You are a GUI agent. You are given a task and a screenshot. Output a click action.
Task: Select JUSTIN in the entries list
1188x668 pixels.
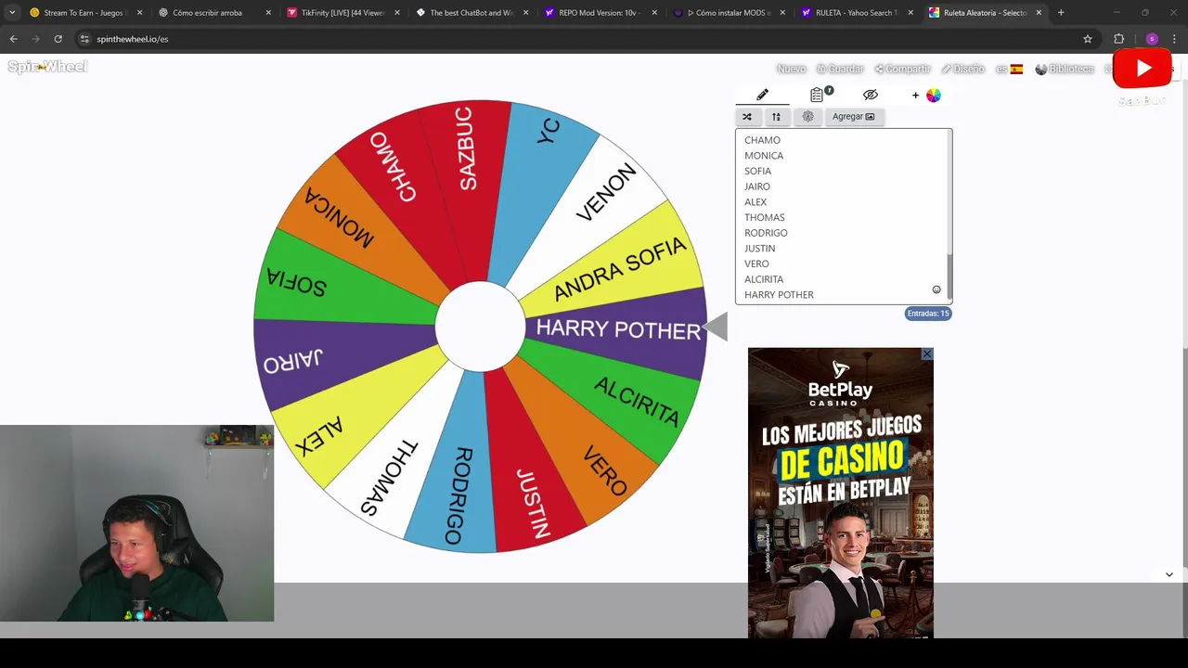pos(759,249)
